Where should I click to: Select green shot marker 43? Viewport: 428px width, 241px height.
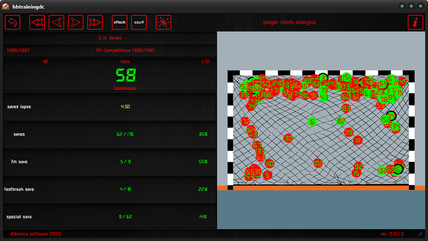point(323,97)
